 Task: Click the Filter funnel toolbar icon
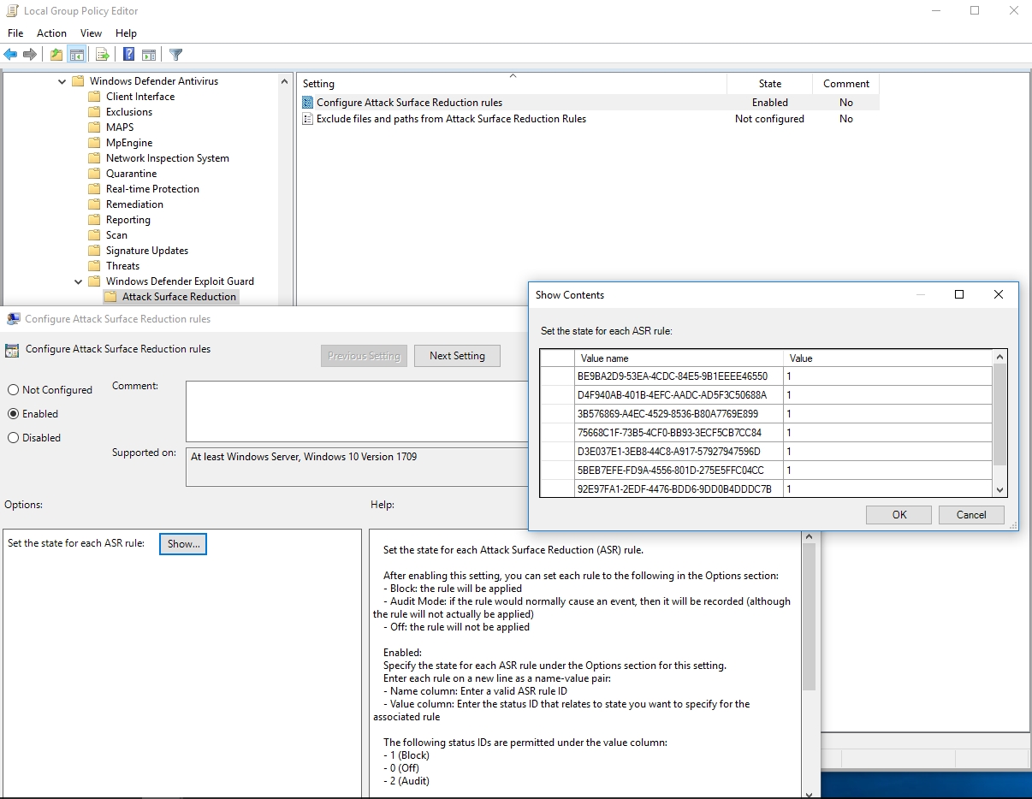(x=175, y=55)
